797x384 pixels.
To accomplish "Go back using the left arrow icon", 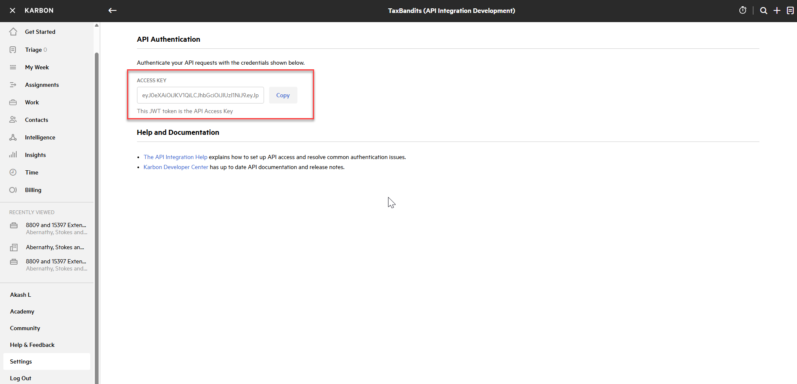I will pyautogui.click(x=112, y=10).
